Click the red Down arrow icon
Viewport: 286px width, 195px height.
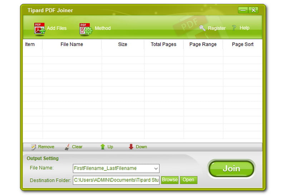point(131,147)
